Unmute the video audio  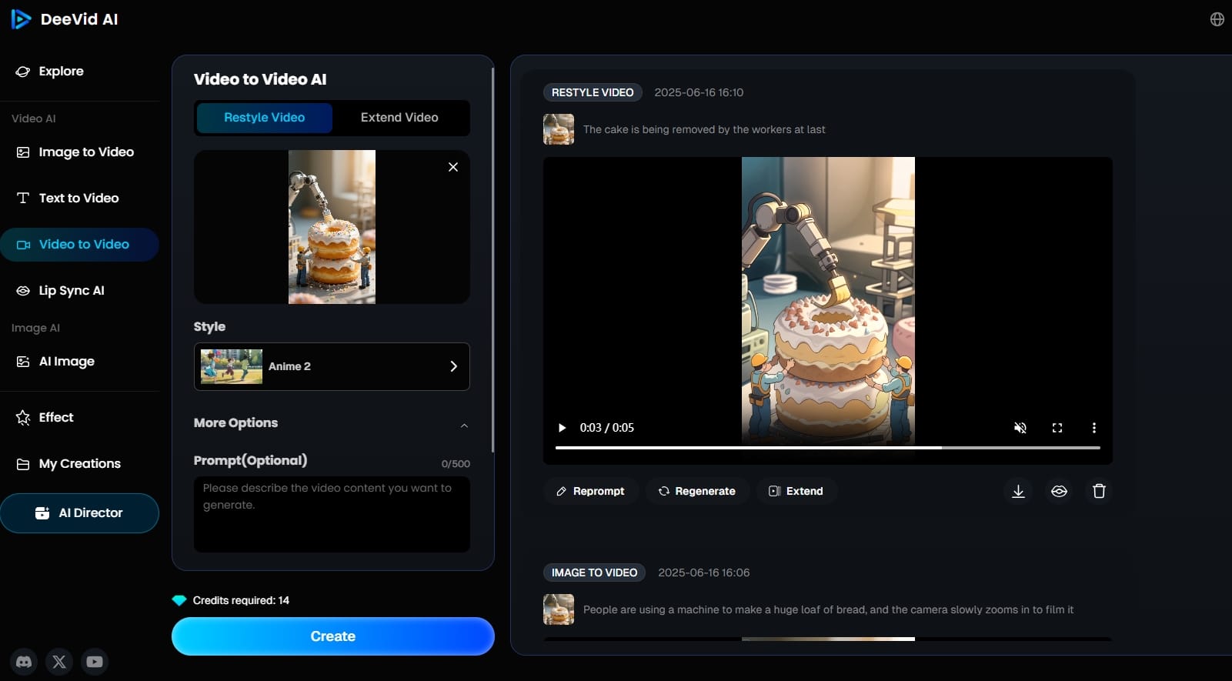coord(1020,428)
